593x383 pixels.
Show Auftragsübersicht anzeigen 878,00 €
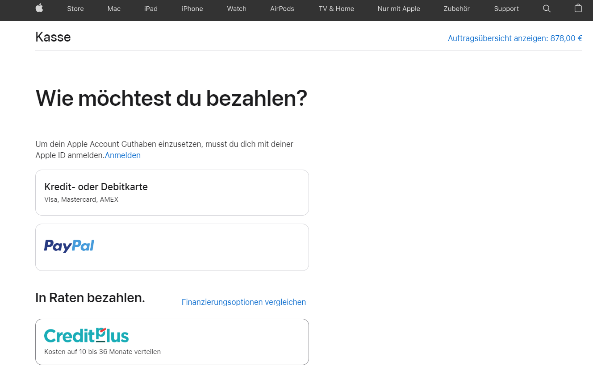pos(515,38)
